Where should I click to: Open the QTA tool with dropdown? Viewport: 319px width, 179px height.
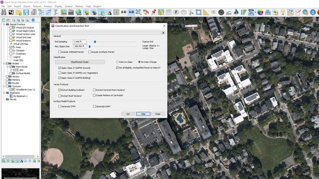click(252, 12)
